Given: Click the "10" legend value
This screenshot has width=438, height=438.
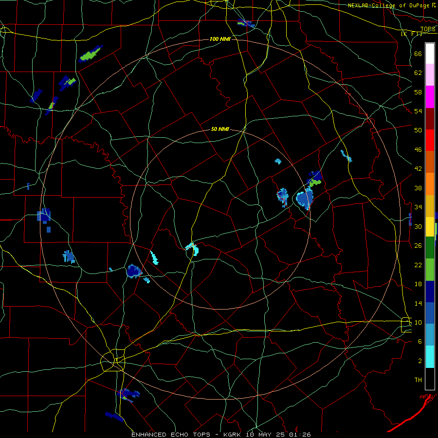Looking at the screenshot, I should click(418, 322).
